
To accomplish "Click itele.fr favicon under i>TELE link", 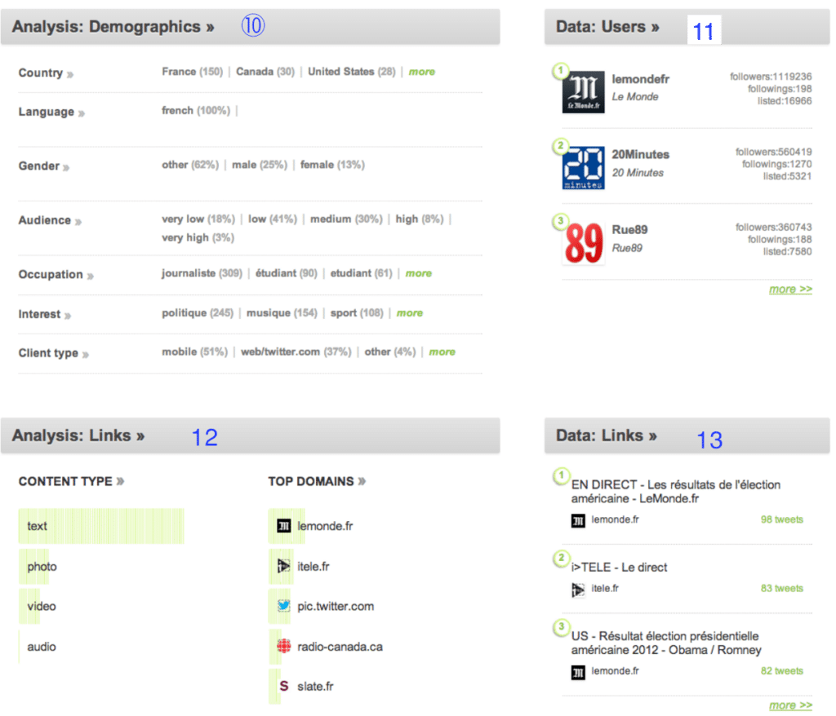I will pos(578,590).
